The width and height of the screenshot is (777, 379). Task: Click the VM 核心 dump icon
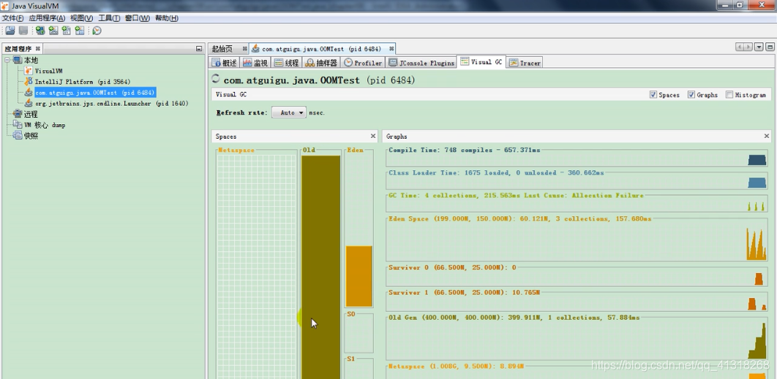[18, 125]
